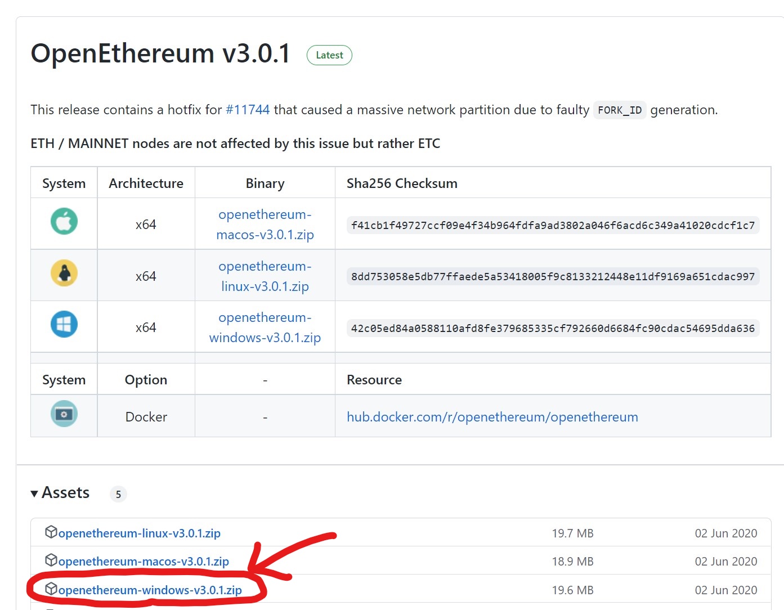Image resolution: width=784 pixels, height=610 pixels.
Task: Click the disclosure triangle next to Assets
Action: coord(34,492)
